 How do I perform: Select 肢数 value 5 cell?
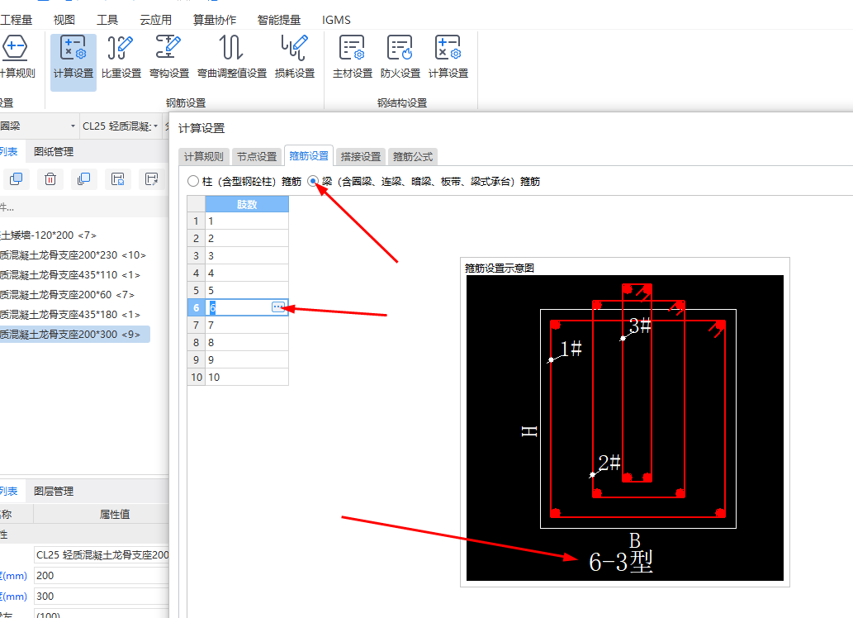click(246, 290)
